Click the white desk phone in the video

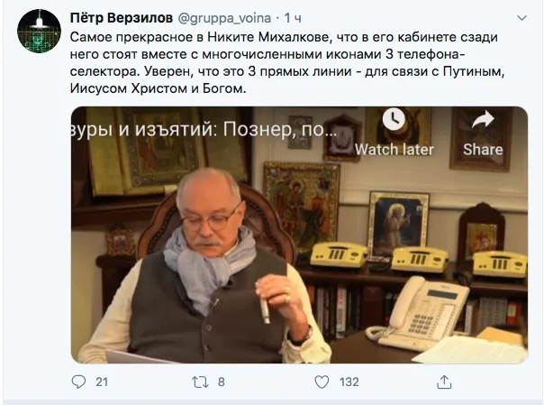(x=418, y=314)
